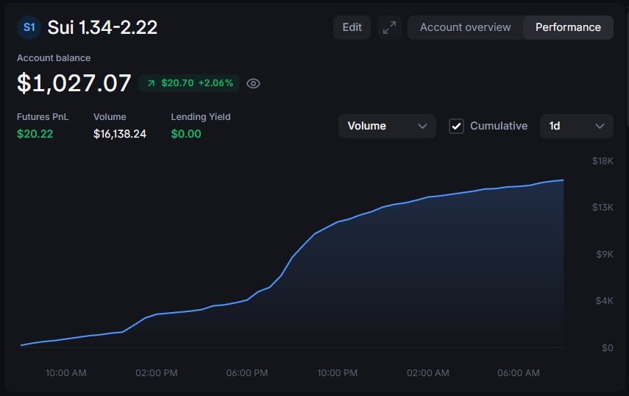The height and width of the screenshot is (396, 629).
Task: Click the Futures PnL label
Action: point(43,117)
